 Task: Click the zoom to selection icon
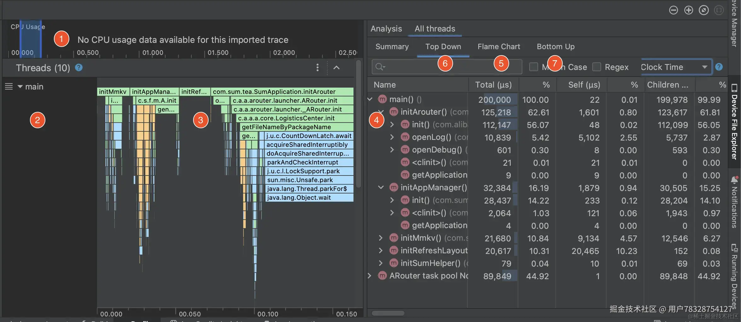(x=719, y=10)
